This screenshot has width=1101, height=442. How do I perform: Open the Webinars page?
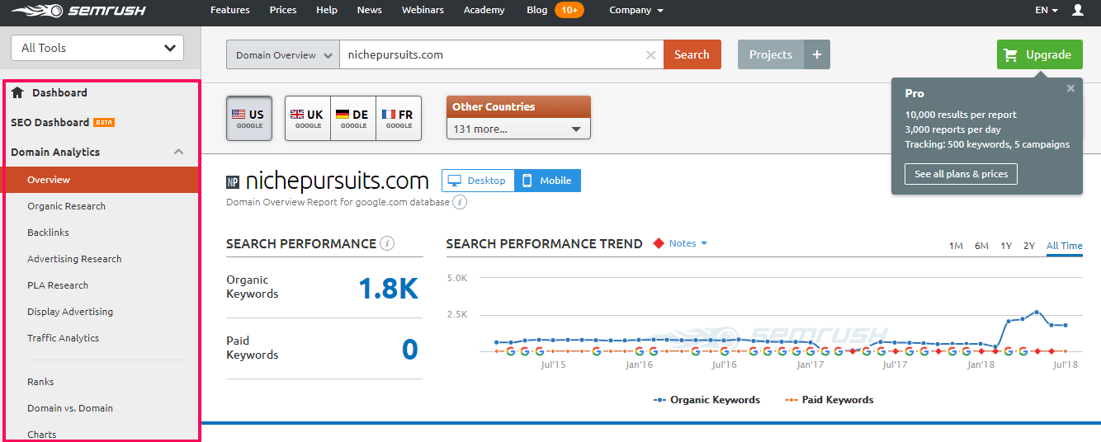tap(423, 10)
